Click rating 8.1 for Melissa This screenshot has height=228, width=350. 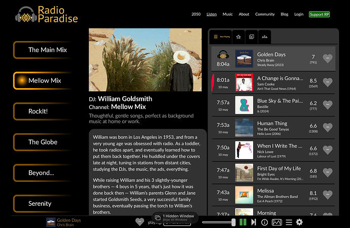(x=313, y=193)
